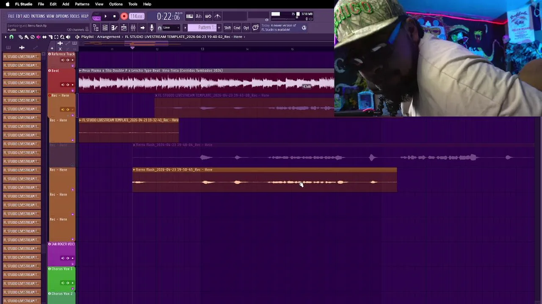The image size is (542, 304).
Task: Select the Slip tool arrows icon
Action: [44, 37]
